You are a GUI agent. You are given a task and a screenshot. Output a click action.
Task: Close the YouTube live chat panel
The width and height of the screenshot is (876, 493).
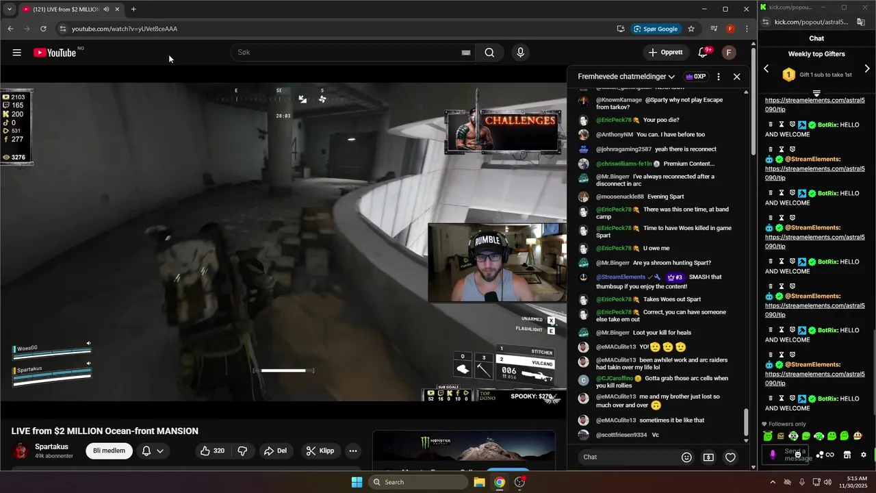point(736,77)
